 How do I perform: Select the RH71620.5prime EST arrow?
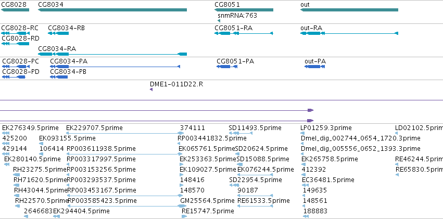point(17,185)
